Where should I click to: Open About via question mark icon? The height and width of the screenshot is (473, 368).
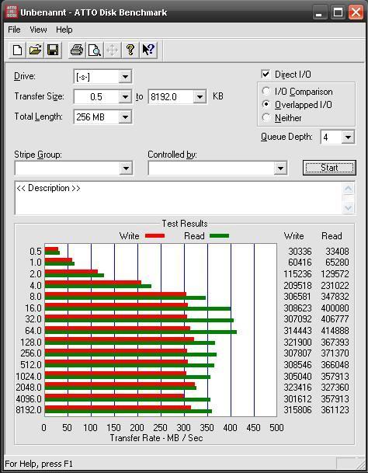point(130,50)
